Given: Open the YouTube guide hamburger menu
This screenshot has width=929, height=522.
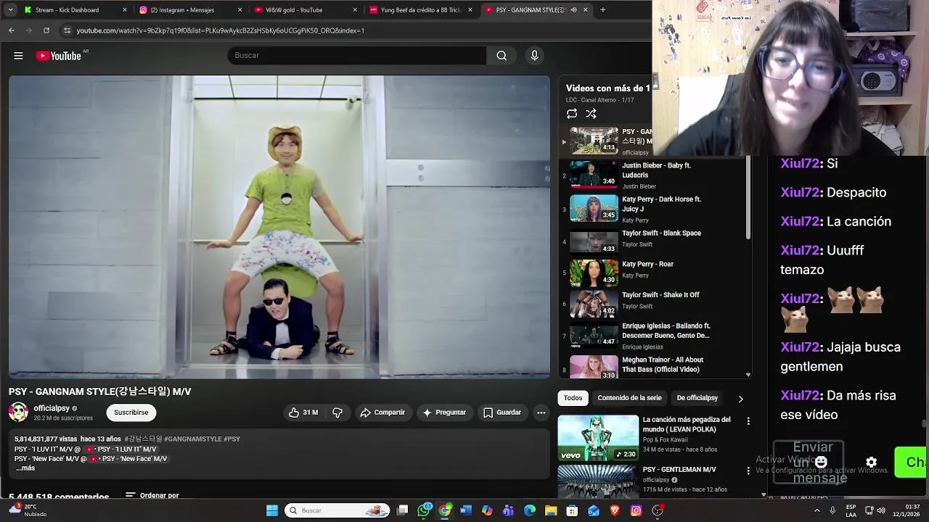Looking at the screenshot, I should point(18,56).
